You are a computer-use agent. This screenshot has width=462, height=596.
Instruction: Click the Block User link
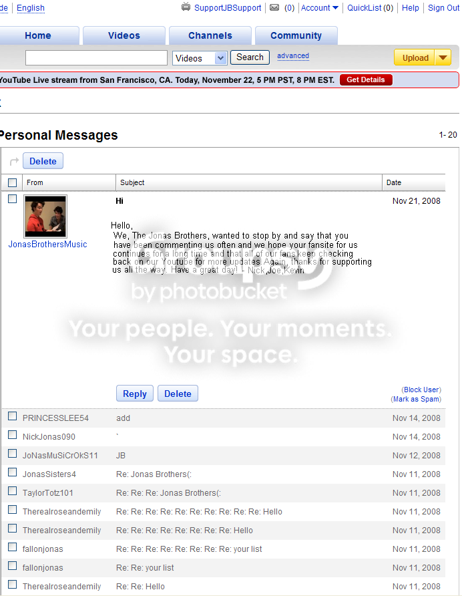coord(421,390)
